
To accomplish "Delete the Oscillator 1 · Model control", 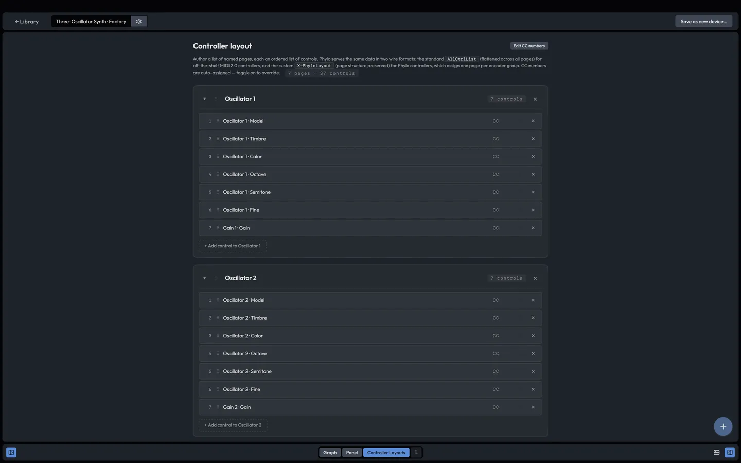I will (x=533, y=121).
